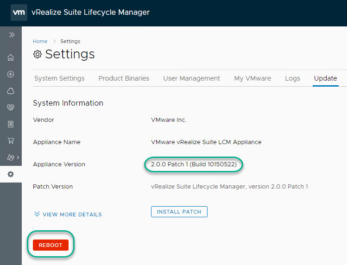Open the cloud icon in sidebar

[11, 91]
